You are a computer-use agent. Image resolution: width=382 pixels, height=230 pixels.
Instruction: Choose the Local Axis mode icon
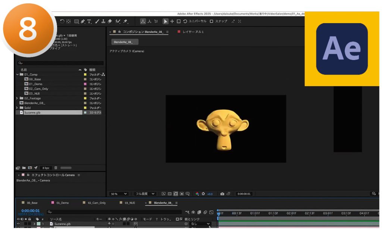pyautogui.click(x=143, y=21)
